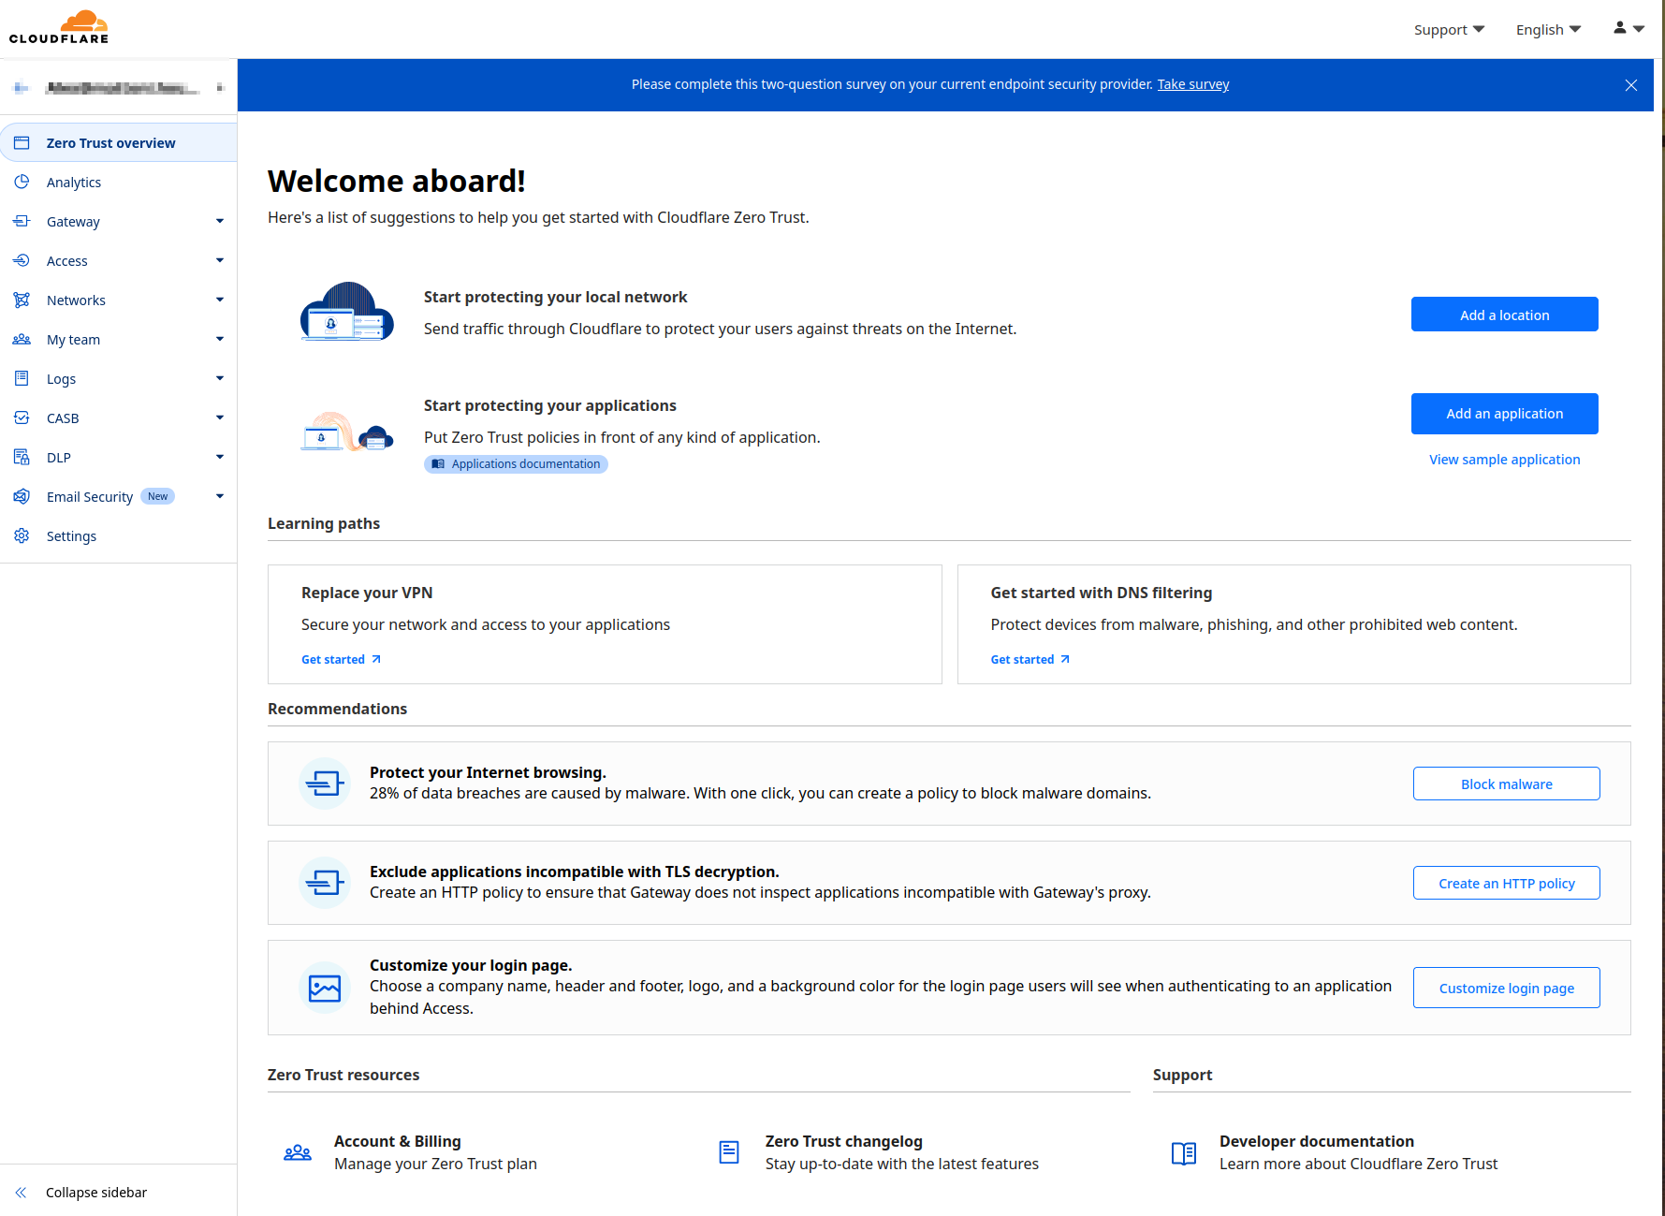The image size is (1665, 1216).
Task: Open the Support dropdown
Action: tap(1449, 30)
